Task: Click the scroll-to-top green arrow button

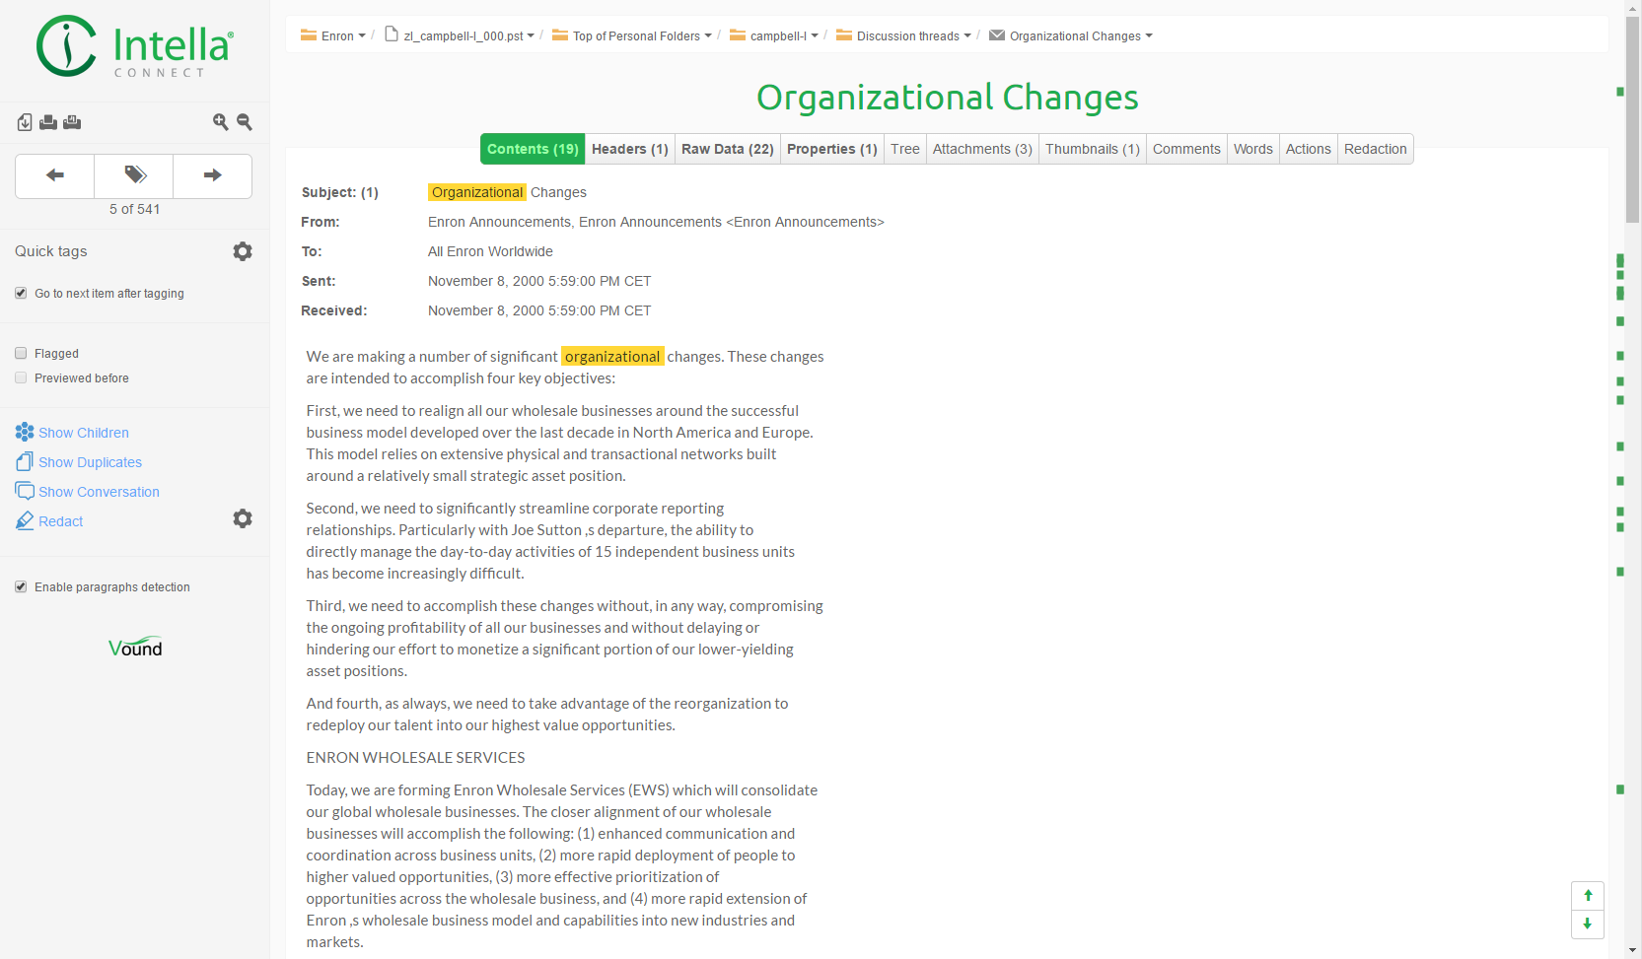Action: click(x=1587, y=896)
